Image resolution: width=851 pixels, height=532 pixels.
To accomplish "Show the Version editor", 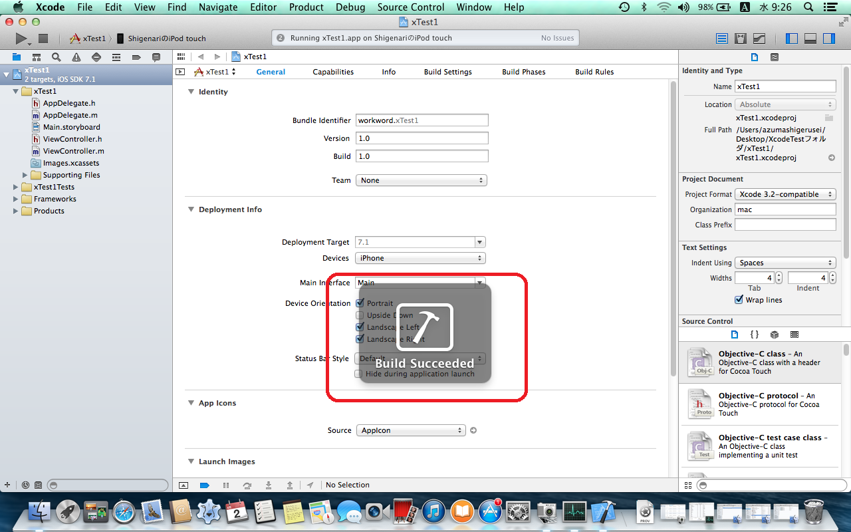I will [x=759, y=39].
